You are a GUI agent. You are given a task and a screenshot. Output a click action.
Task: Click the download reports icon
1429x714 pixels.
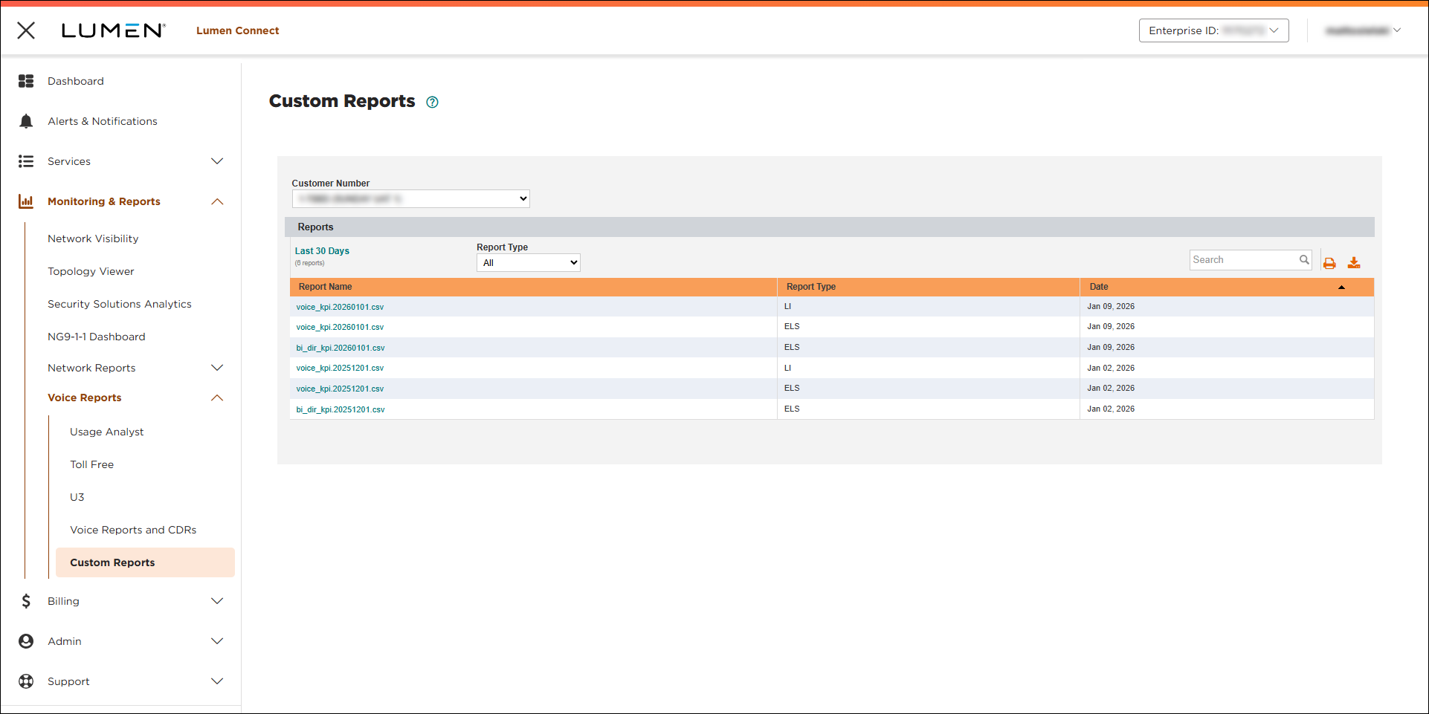[x=1354, y=262]
